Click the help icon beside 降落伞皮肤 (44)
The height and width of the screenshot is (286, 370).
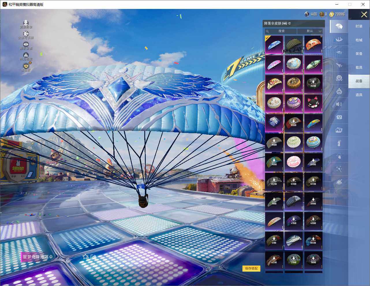point(289,23)
